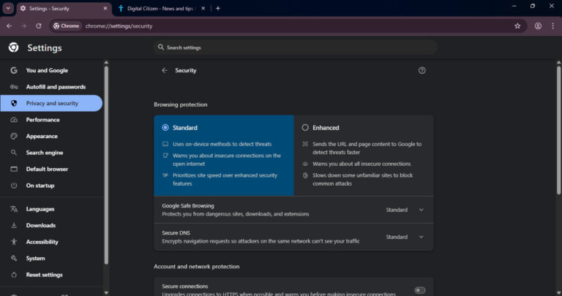The width and height of the screenshot is (562, 296).
Task: Click the translate icon for Languages
Action: click(14, 209)
